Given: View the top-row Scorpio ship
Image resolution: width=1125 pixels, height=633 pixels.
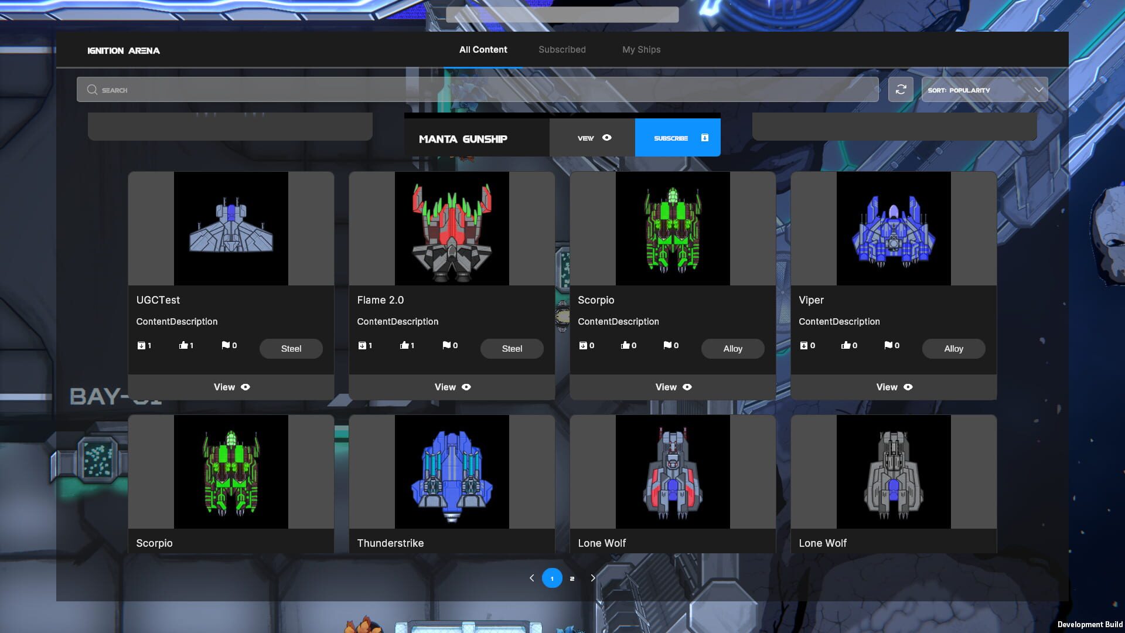Looking at the screenshot, I should pyautogui.click(x=673, y=387).
